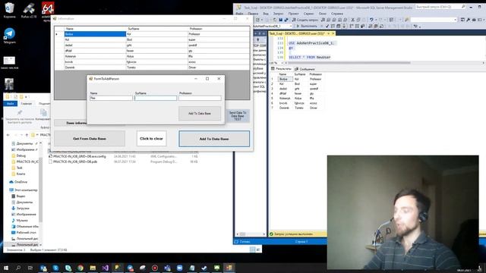Click the Profession column header in Information grid
The image size is (486, 273).
[x=219, y=29]
